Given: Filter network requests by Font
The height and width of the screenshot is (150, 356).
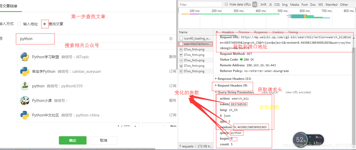Looking at the screenshot, I should click(305, 4).
